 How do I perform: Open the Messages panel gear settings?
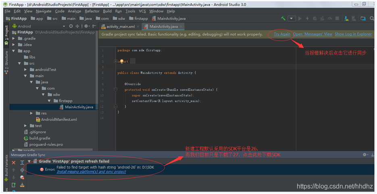(x=365, y=154)
